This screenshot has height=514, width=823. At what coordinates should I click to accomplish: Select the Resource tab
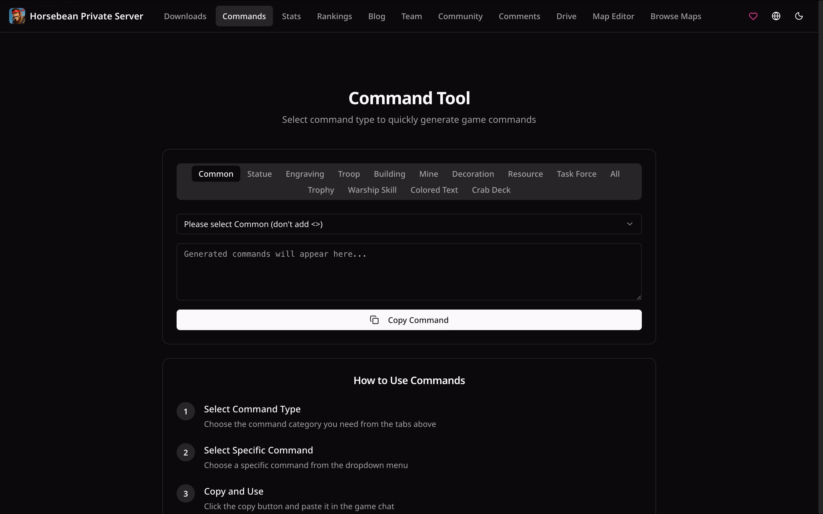point(526,174)
